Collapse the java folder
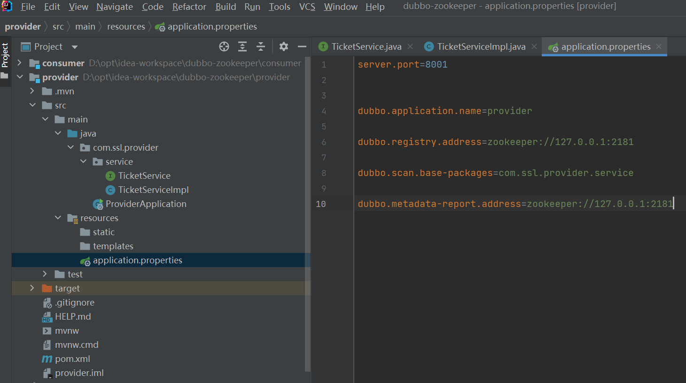686x383 pixels. pyautogui.click(x=57, y=133)
